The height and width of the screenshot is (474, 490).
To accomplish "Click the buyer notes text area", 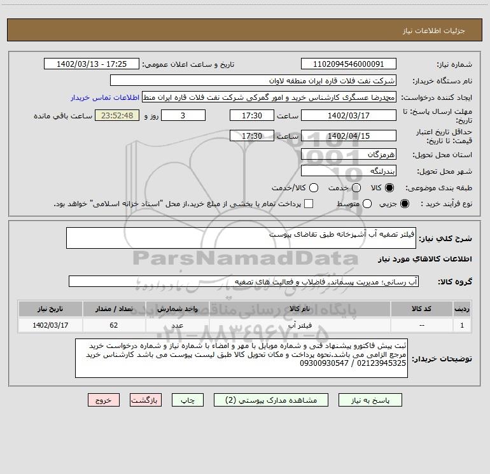I will pyautogui.click(x=241, y=358).
